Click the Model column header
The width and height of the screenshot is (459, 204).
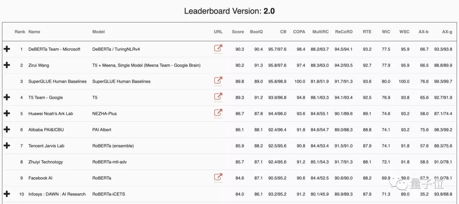[x=98, y=31]
